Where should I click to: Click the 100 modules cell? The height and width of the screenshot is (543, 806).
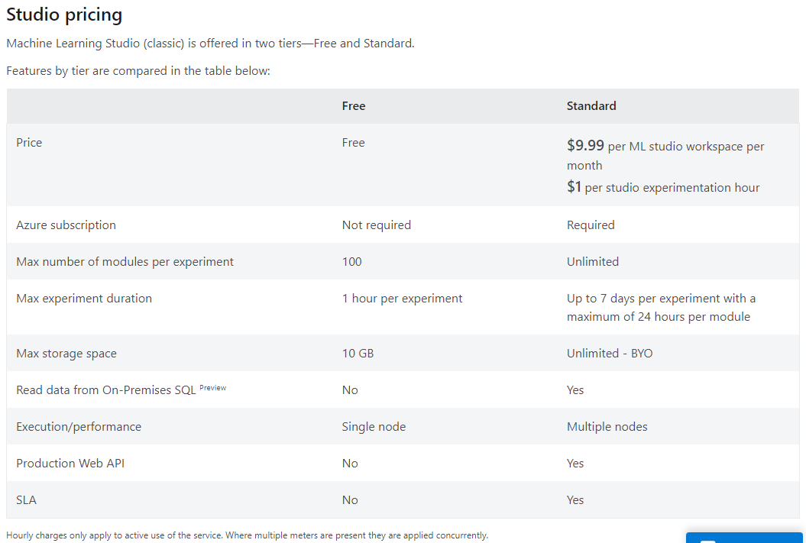point(351,262)
